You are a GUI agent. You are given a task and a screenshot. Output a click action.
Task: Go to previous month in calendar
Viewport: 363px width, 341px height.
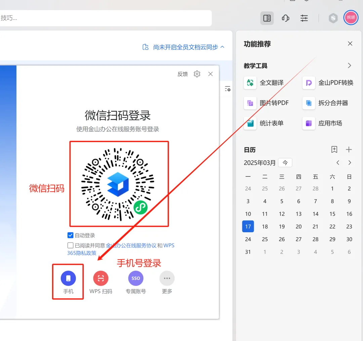pyautogui.click(x=338, y=163)
